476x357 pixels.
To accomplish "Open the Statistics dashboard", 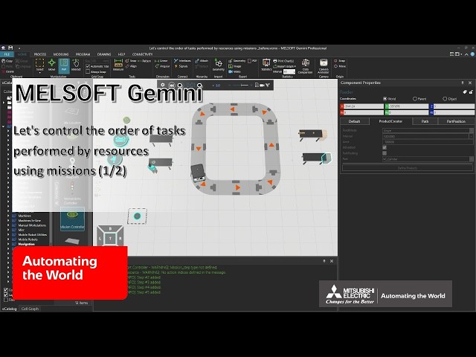I will tap(266, 65).
